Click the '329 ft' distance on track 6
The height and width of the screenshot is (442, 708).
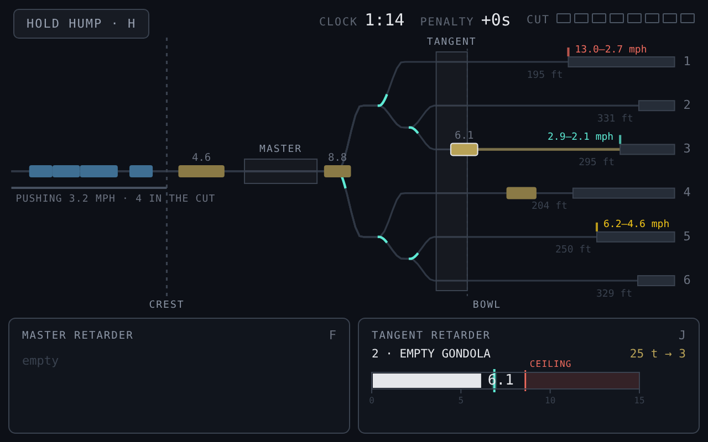pos(614,293)
